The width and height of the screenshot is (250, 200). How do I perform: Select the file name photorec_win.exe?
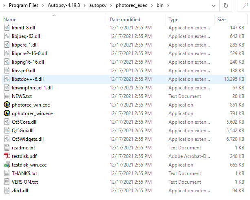coord(31,105)
